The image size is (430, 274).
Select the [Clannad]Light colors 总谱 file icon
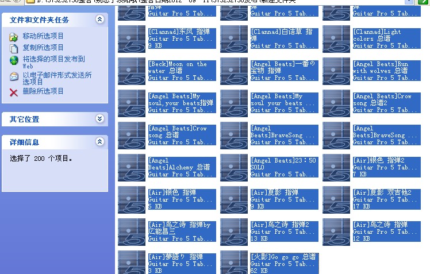tap(336, 39)
